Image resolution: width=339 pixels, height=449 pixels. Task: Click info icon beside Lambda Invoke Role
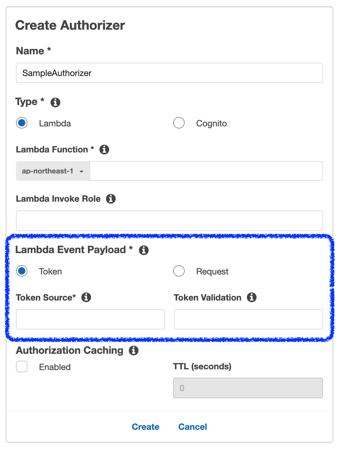[x=111, y=199]
